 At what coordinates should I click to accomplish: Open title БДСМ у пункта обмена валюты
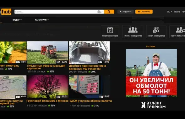pos(90,101)
